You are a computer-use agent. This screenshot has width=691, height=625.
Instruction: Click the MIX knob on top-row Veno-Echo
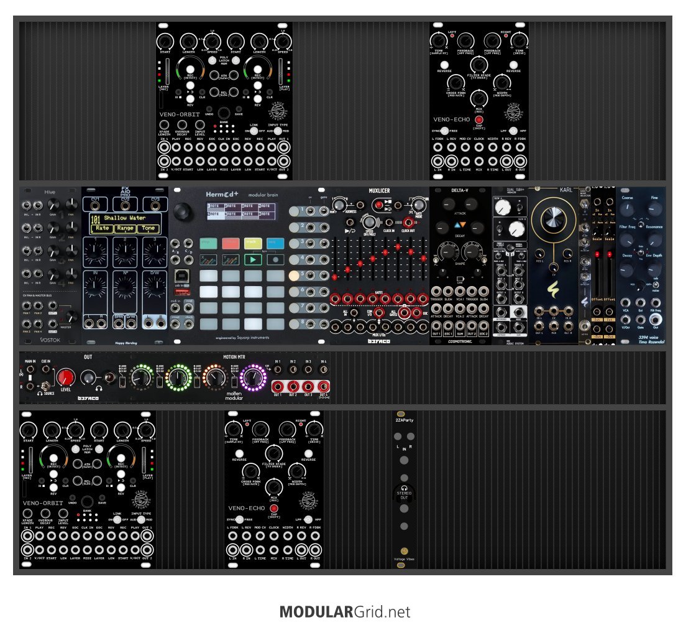point(479,98)
